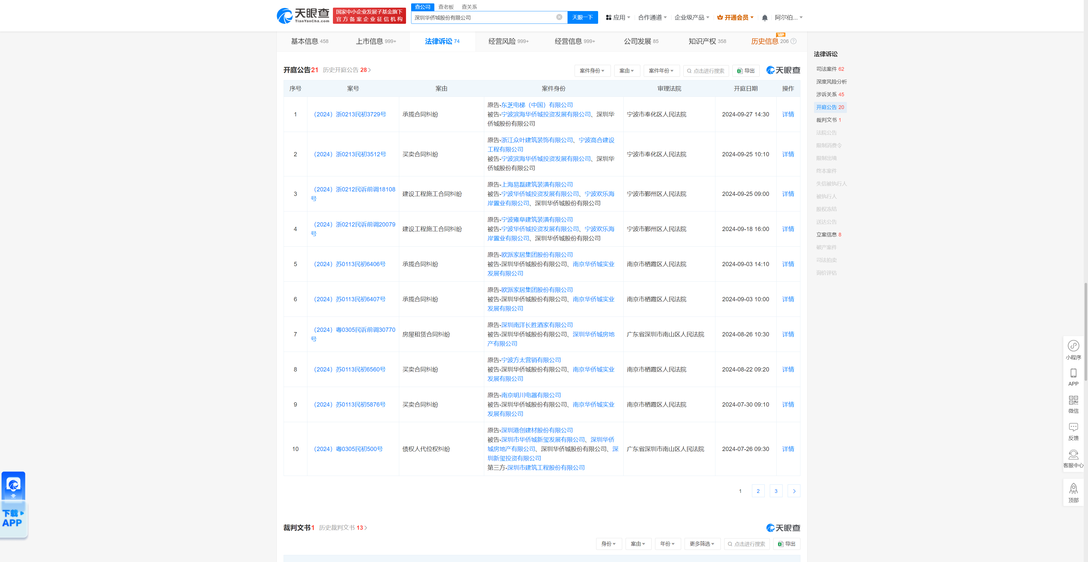The image size is (1088, 562).
Task: Click the 裁判文书 search field
Action: pos(747,544)
